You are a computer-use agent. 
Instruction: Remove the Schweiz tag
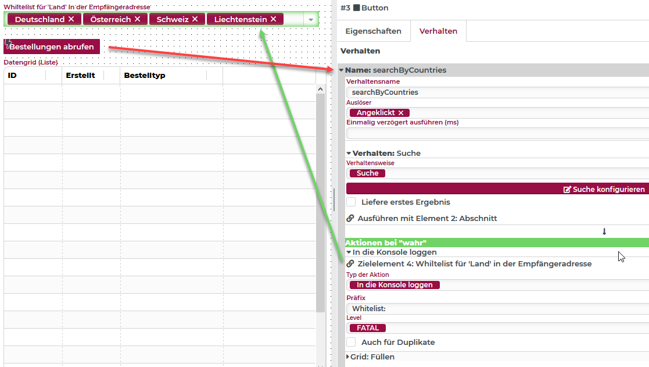[x=195, y=19]
